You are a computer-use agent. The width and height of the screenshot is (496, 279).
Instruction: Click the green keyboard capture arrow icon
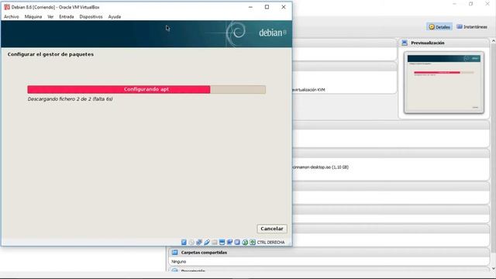coord(253,243)
